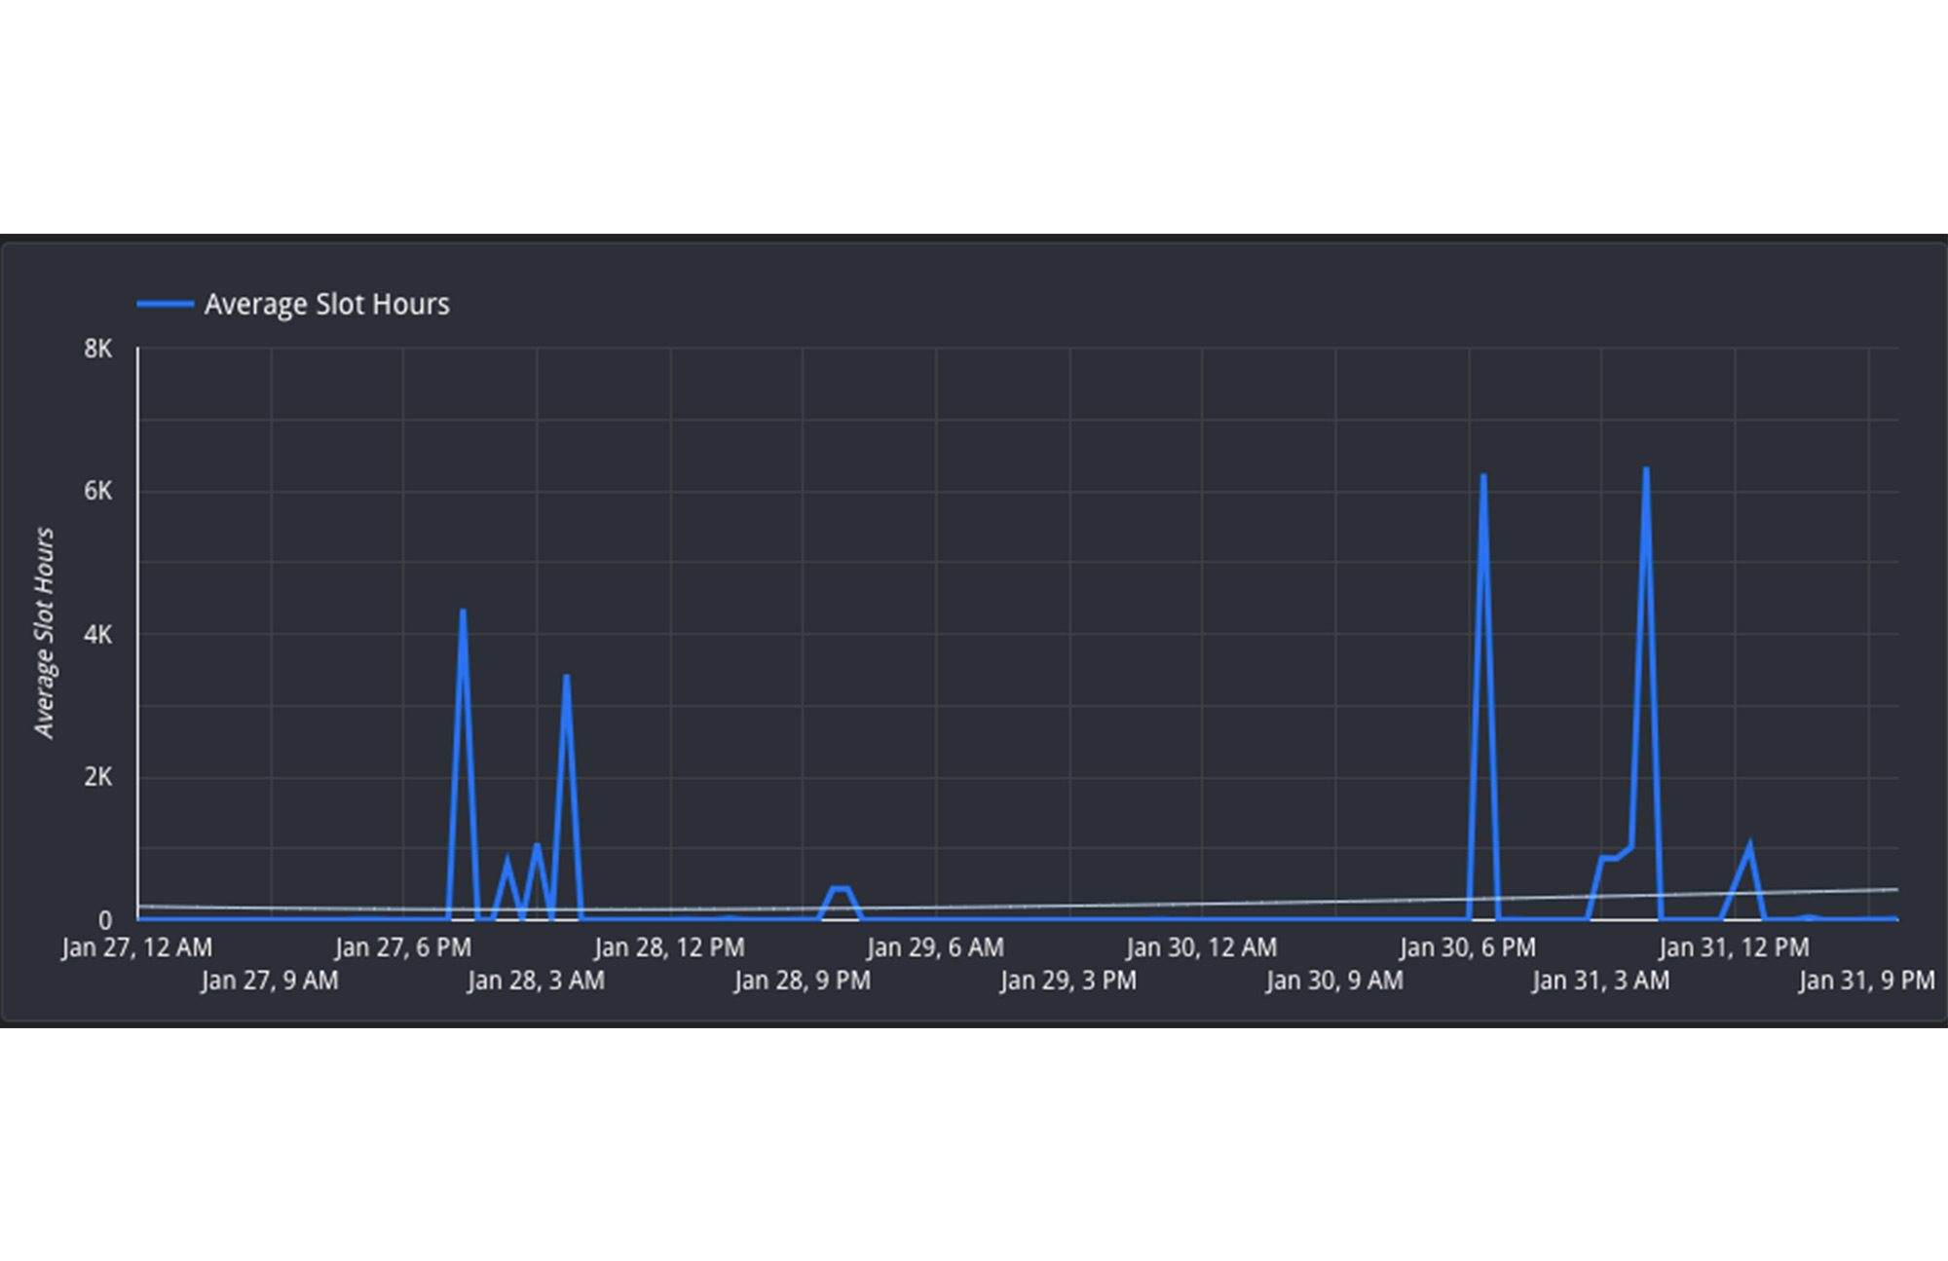The image size is (1948, 1261).
Task: Click the spike peak just after Jan 30, 6 PM
Action: click(x=1483, y=476)
